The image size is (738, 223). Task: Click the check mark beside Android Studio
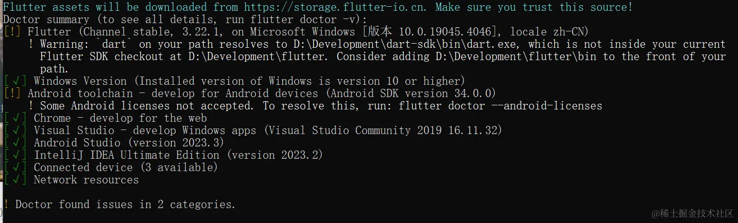[15, 143]
